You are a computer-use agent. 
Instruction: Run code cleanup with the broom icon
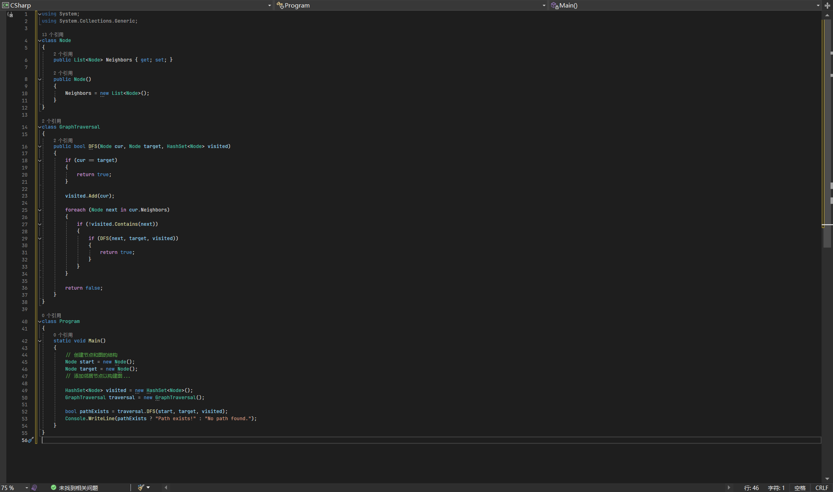pos(141,488)
